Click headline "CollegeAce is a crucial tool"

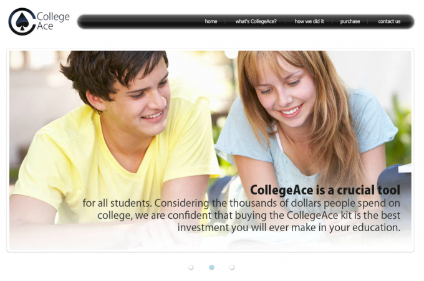[325, 190]
